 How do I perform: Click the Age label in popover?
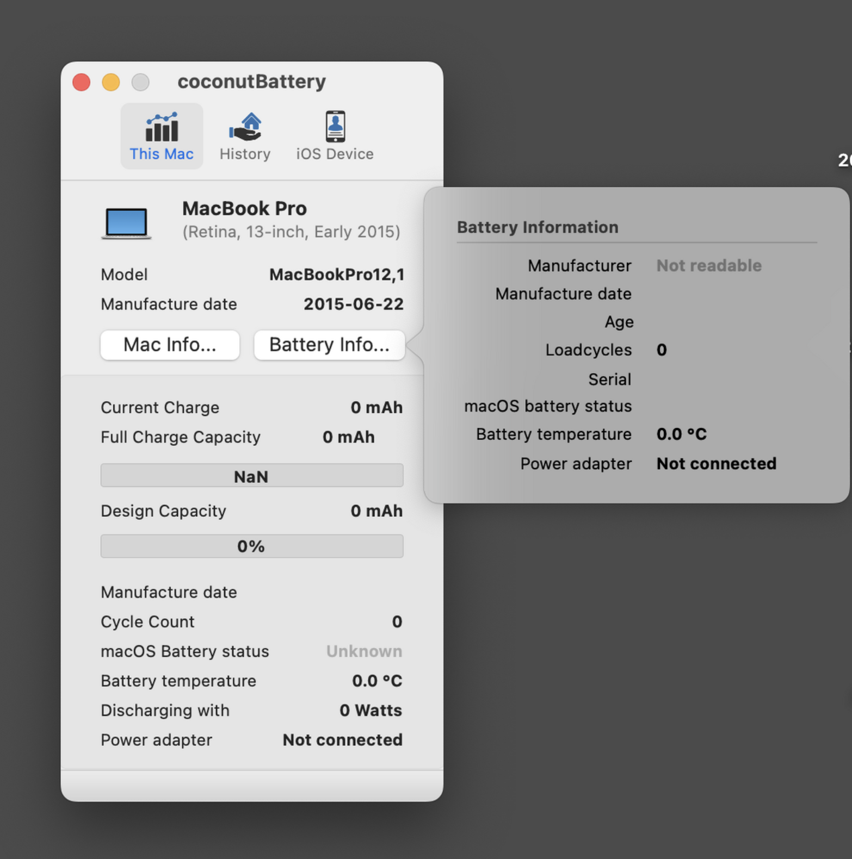click(x=619, y=322)
